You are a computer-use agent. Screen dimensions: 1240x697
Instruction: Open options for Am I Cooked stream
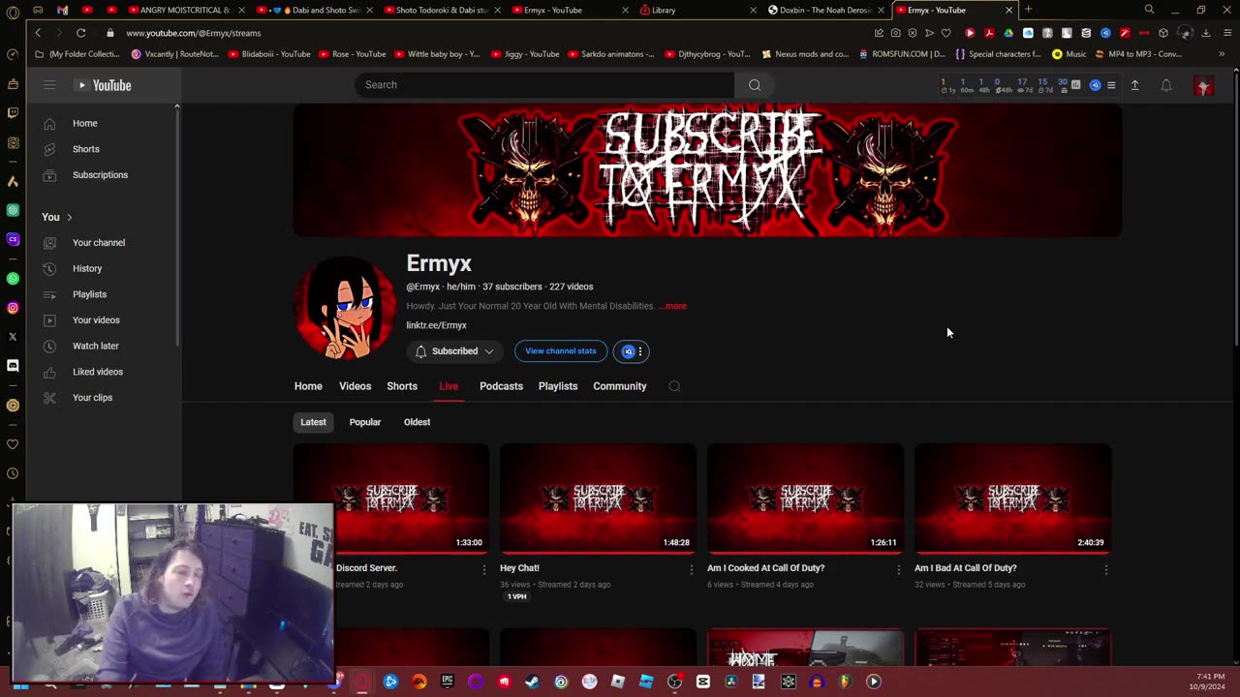point(898,570)
